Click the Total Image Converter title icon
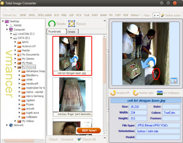This screenshot has width=183, height=143. pyautogui.click(x=2, y=3)
